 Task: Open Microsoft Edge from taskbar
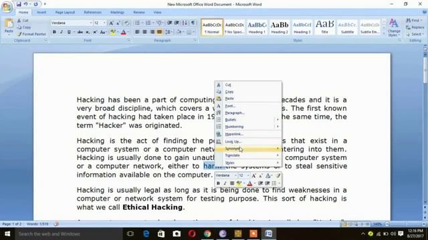[146, 234]
